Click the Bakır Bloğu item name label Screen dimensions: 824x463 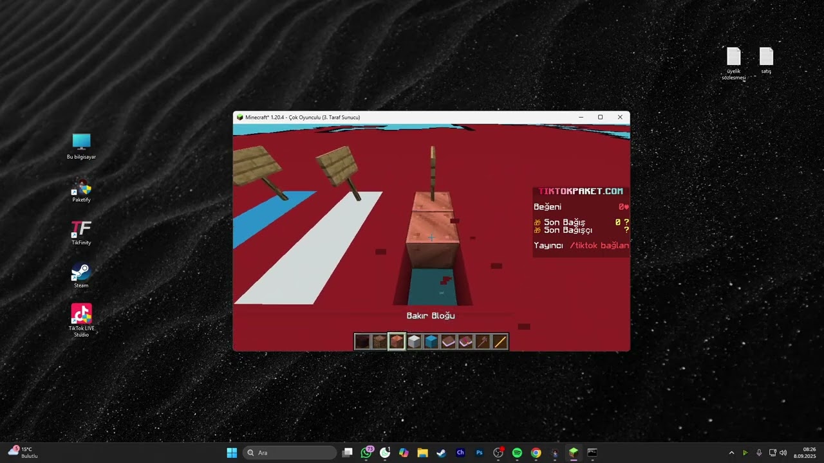click(431, 316)
